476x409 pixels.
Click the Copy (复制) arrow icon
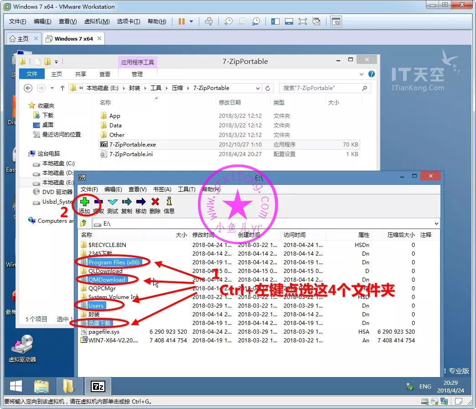click(x=127, y=202)
